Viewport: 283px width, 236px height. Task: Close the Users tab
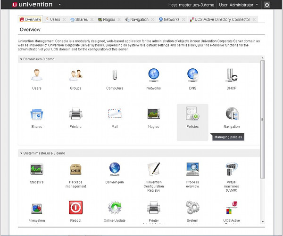tap(64, 19)
